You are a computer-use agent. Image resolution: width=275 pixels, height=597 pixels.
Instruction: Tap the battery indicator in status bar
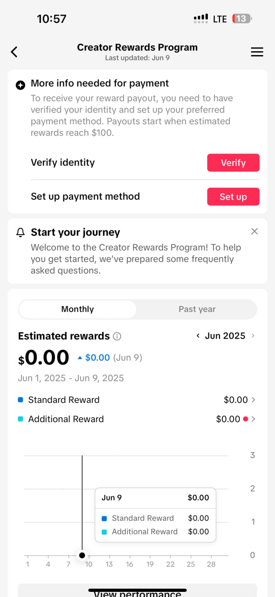(x=242, y=19)
